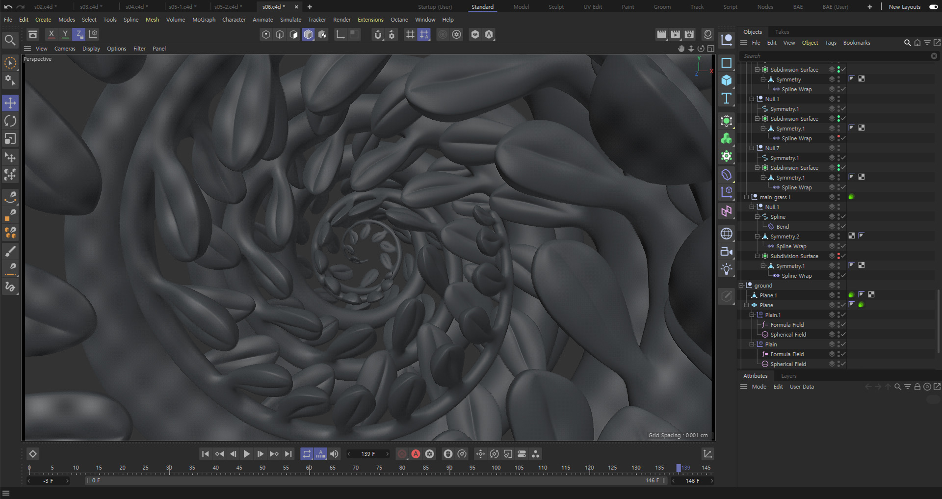Collapse the Plain effector node
Image resolution: width=942 pixels, height=499 pixels.
[752, 344]
